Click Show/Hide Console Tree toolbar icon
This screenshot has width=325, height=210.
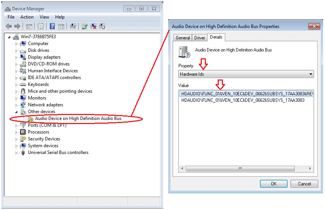29,26
